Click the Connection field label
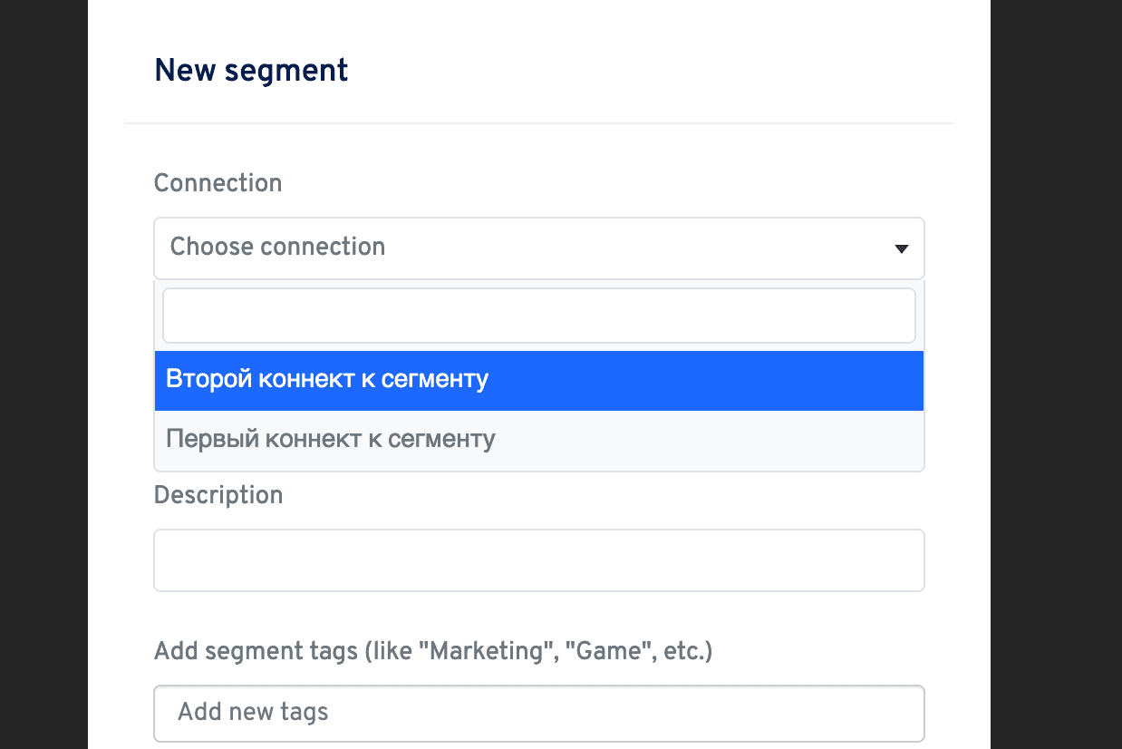This screenshot has width=1122, height=749. point(218,183)
